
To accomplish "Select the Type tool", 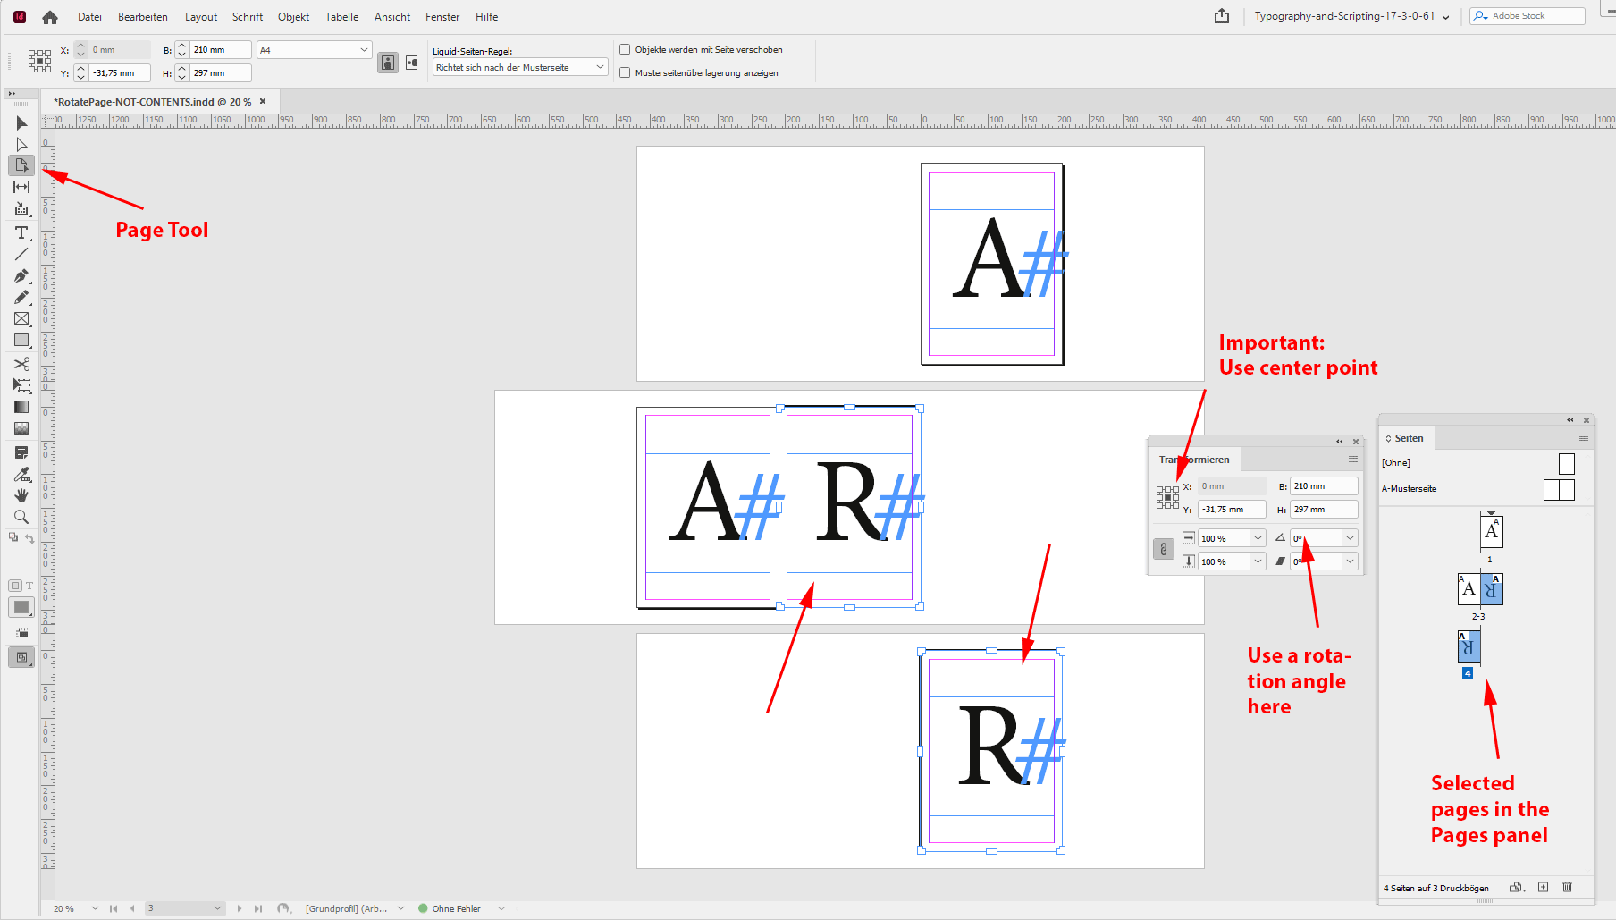I will [21, 232].
